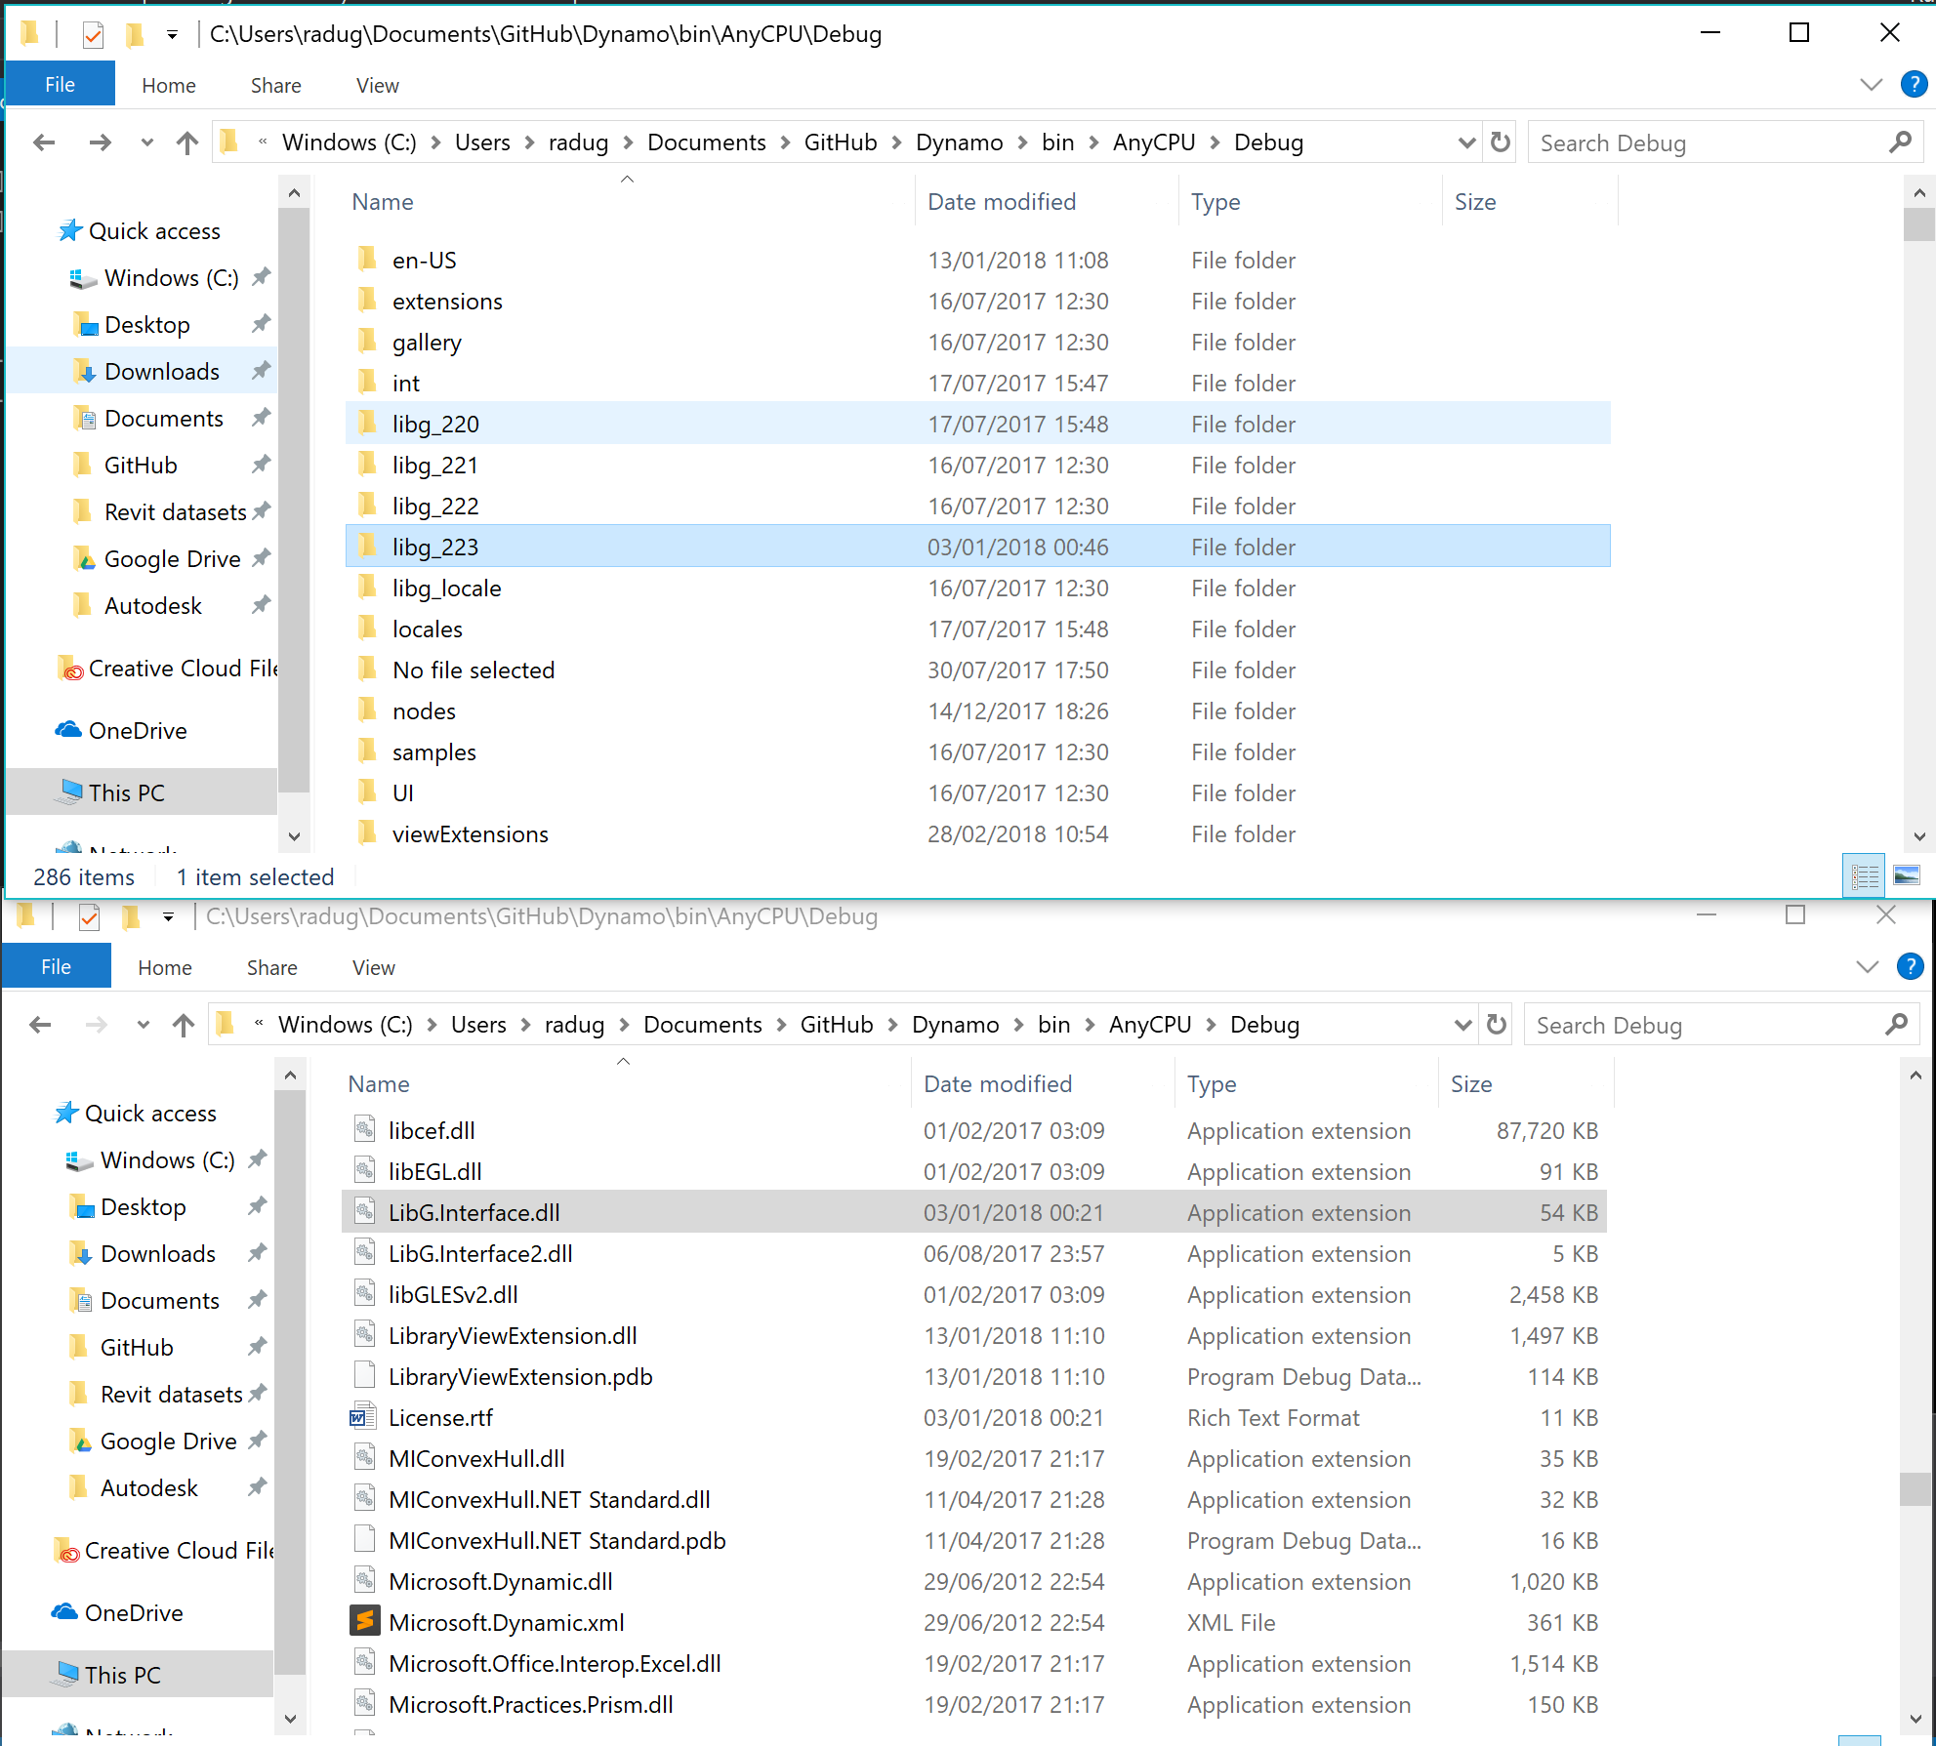This screenshot has height=1746, width=1936.
Task: Switch to details view icon in top status bar
Action: point(1864,875)
